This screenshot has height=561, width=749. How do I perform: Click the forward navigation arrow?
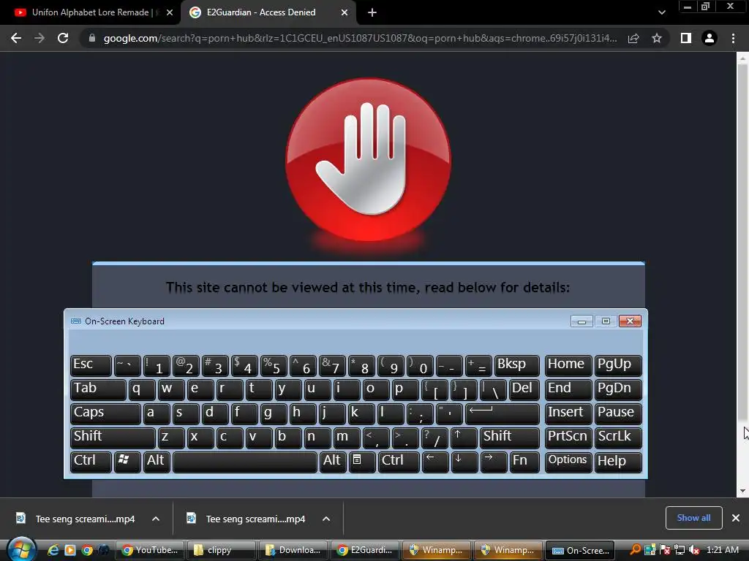(x=39, y=38)
